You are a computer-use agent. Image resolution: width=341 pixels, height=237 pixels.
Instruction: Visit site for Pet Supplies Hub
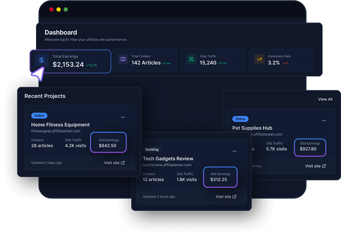point(315,166)
